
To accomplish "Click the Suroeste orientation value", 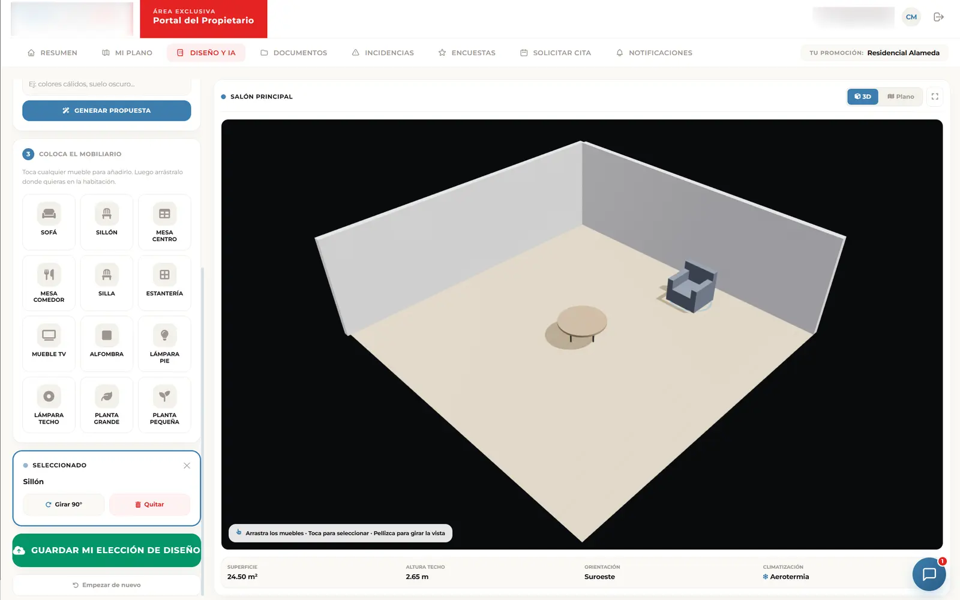I will point(599,577).
